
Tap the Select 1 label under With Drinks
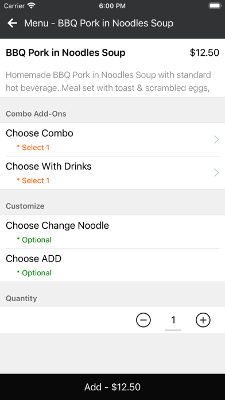click(33, 180)
